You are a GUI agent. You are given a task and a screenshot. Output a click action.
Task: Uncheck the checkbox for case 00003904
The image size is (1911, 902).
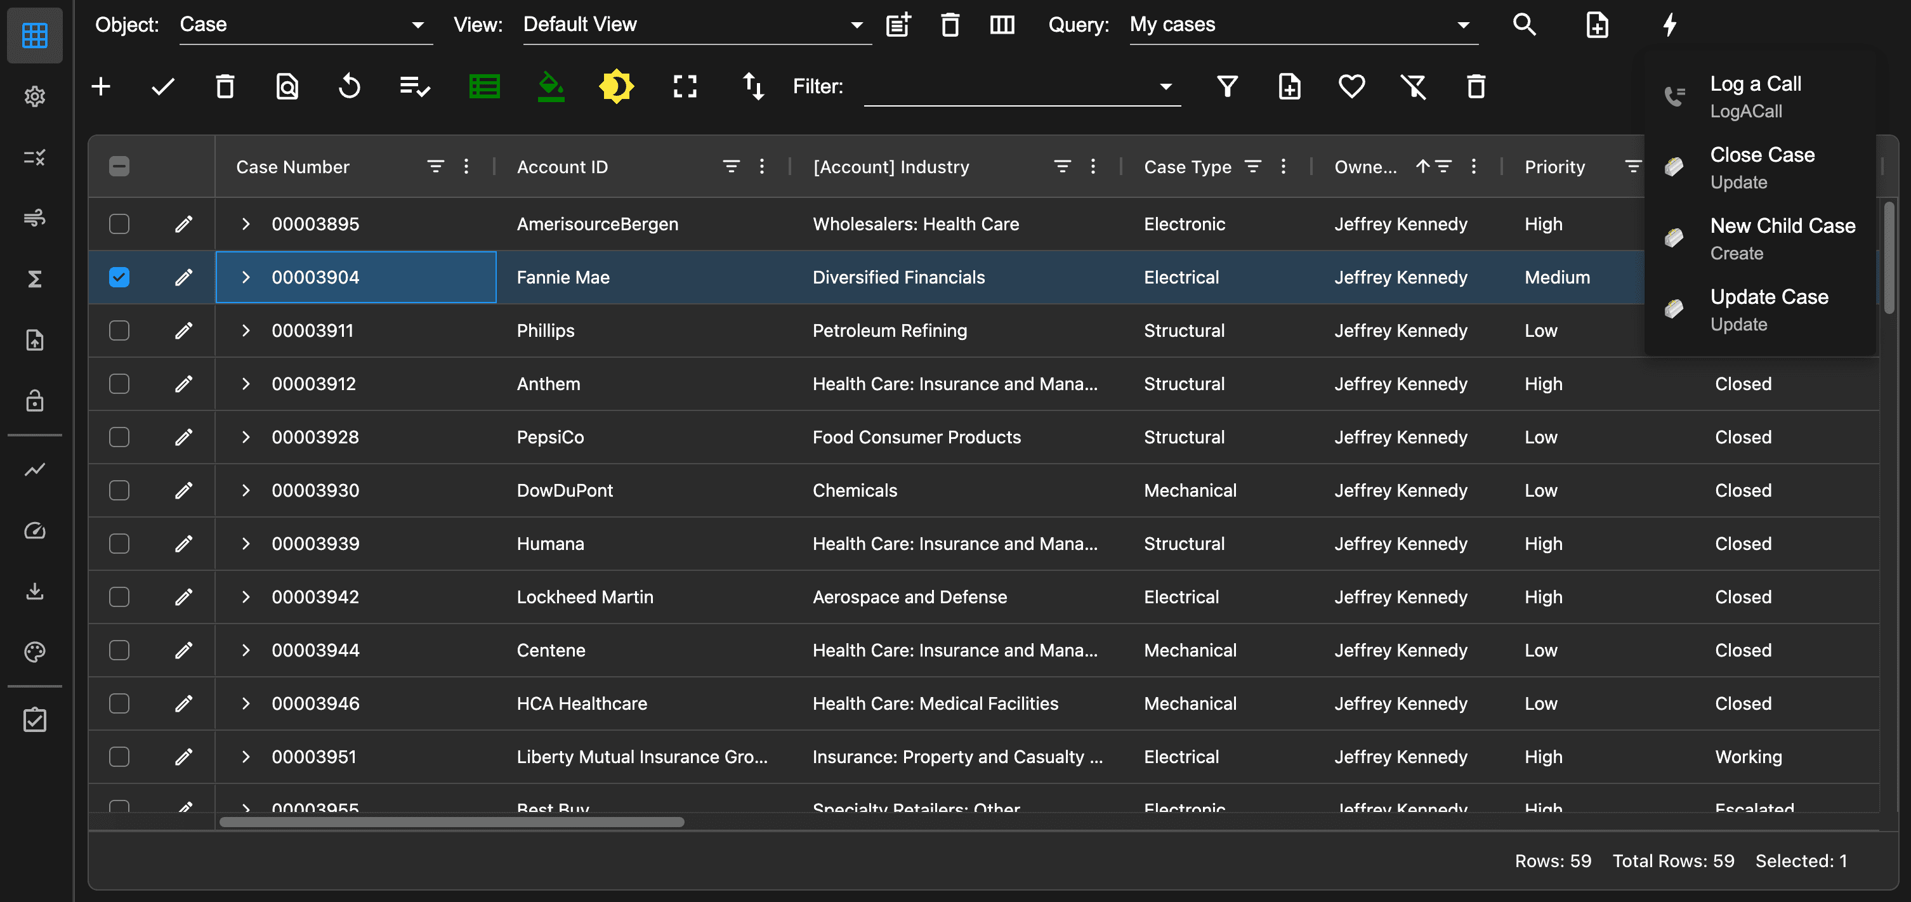pos(119,277)
